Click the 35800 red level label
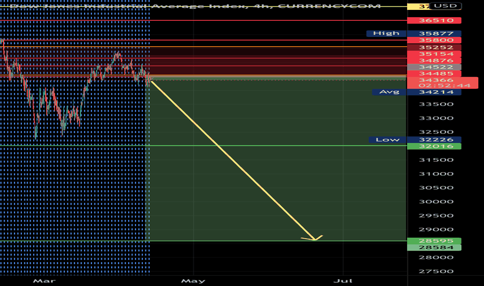This screenshot has width=484, height=286. click(434, 40)
